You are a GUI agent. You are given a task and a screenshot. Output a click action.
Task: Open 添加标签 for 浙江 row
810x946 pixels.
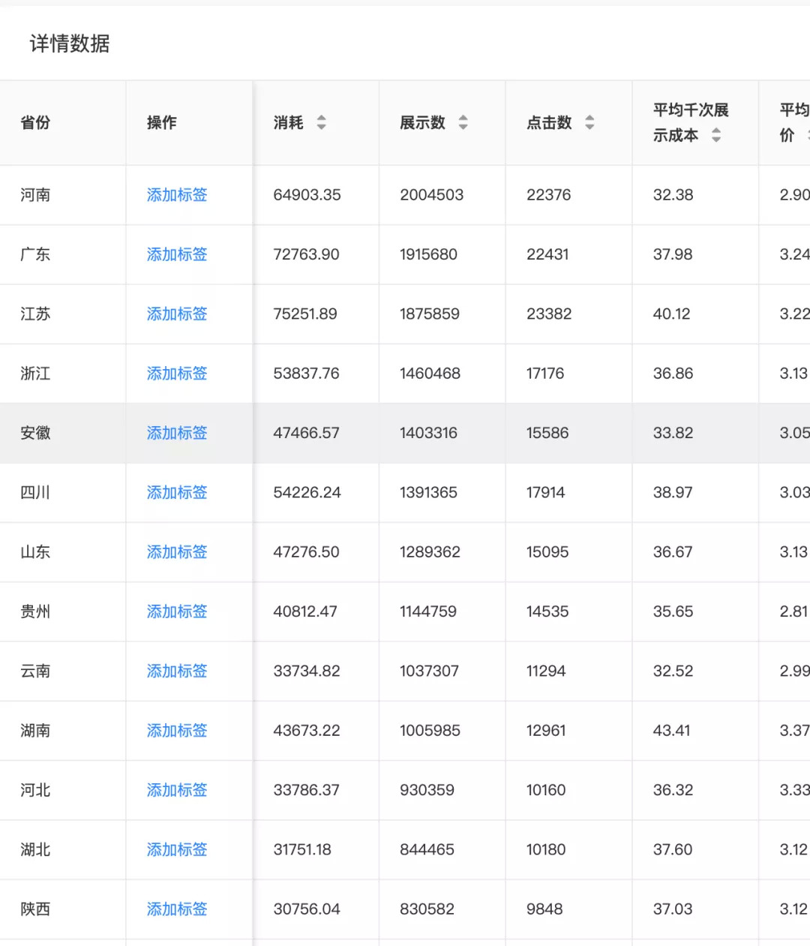(177, 374)
